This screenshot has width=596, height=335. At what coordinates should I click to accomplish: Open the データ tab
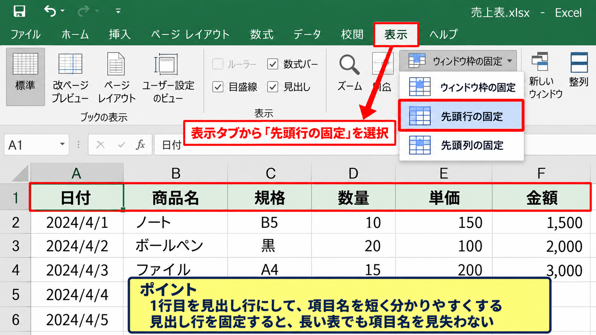pos(307,35)
